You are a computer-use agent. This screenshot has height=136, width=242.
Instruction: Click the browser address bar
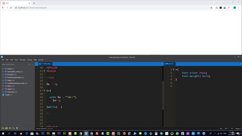click(113, 8)
